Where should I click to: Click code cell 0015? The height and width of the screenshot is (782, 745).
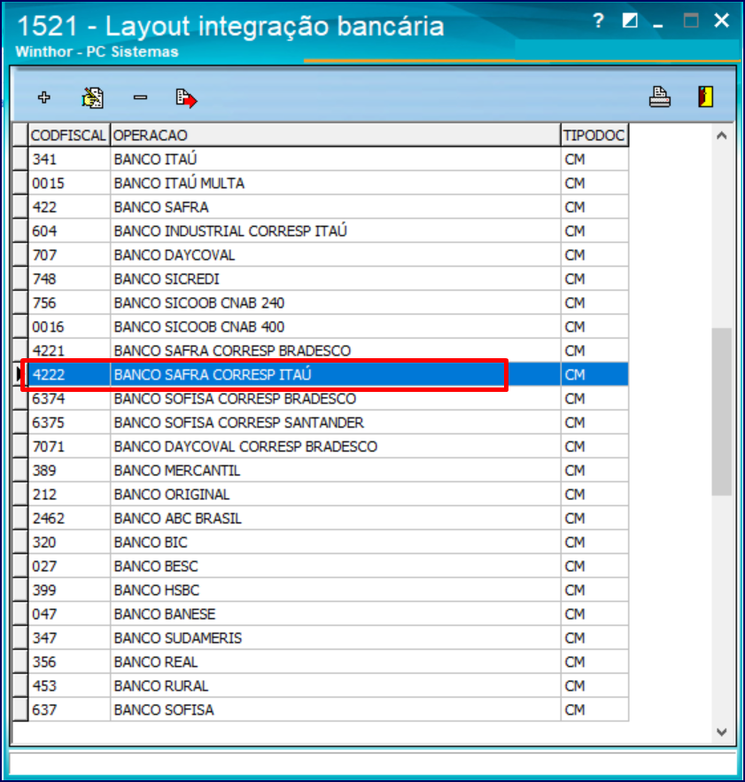click(x=69, y=183)
